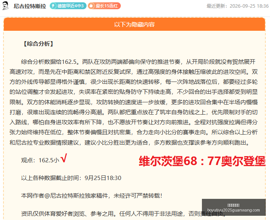Click the lightning icon in teal badge
This screenshot has width=270, height=220.
[x=53, y=6]
